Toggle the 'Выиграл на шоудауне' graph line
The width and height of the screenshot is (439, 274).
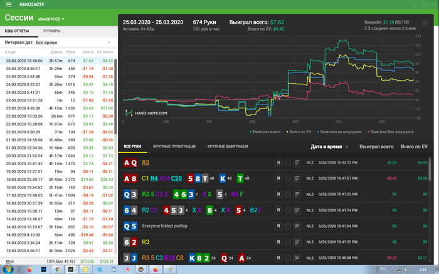[x=339, y=131]
